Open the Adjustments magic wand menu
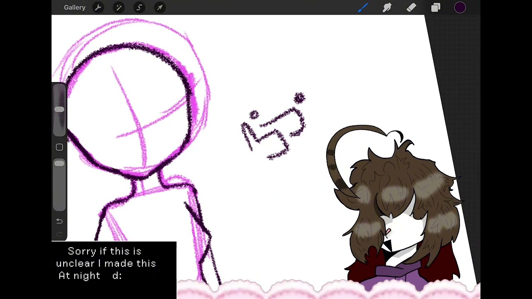Viewport: 532px width, 299px height. [x=119, y=7]
